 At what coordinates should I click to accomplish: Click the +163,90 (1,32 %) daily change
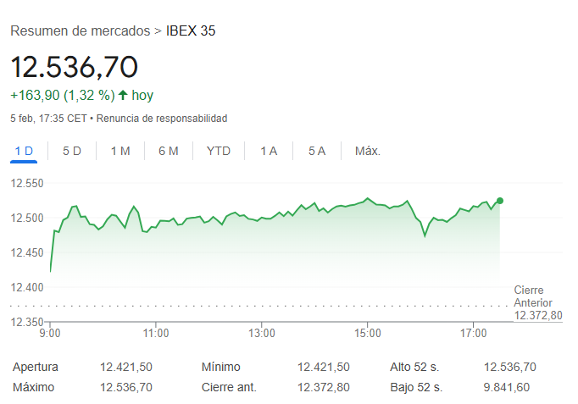[x=62, y=95]
